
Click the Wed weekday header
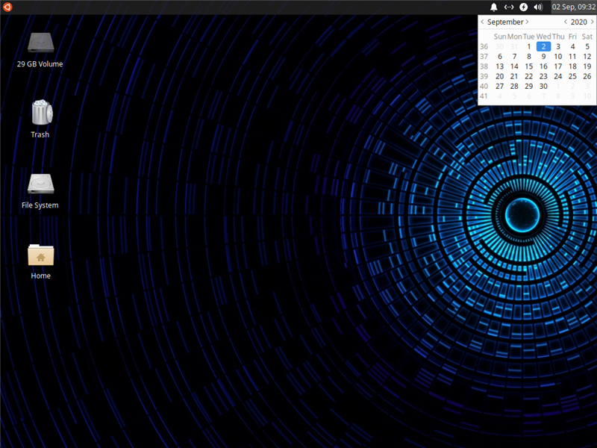543,37
